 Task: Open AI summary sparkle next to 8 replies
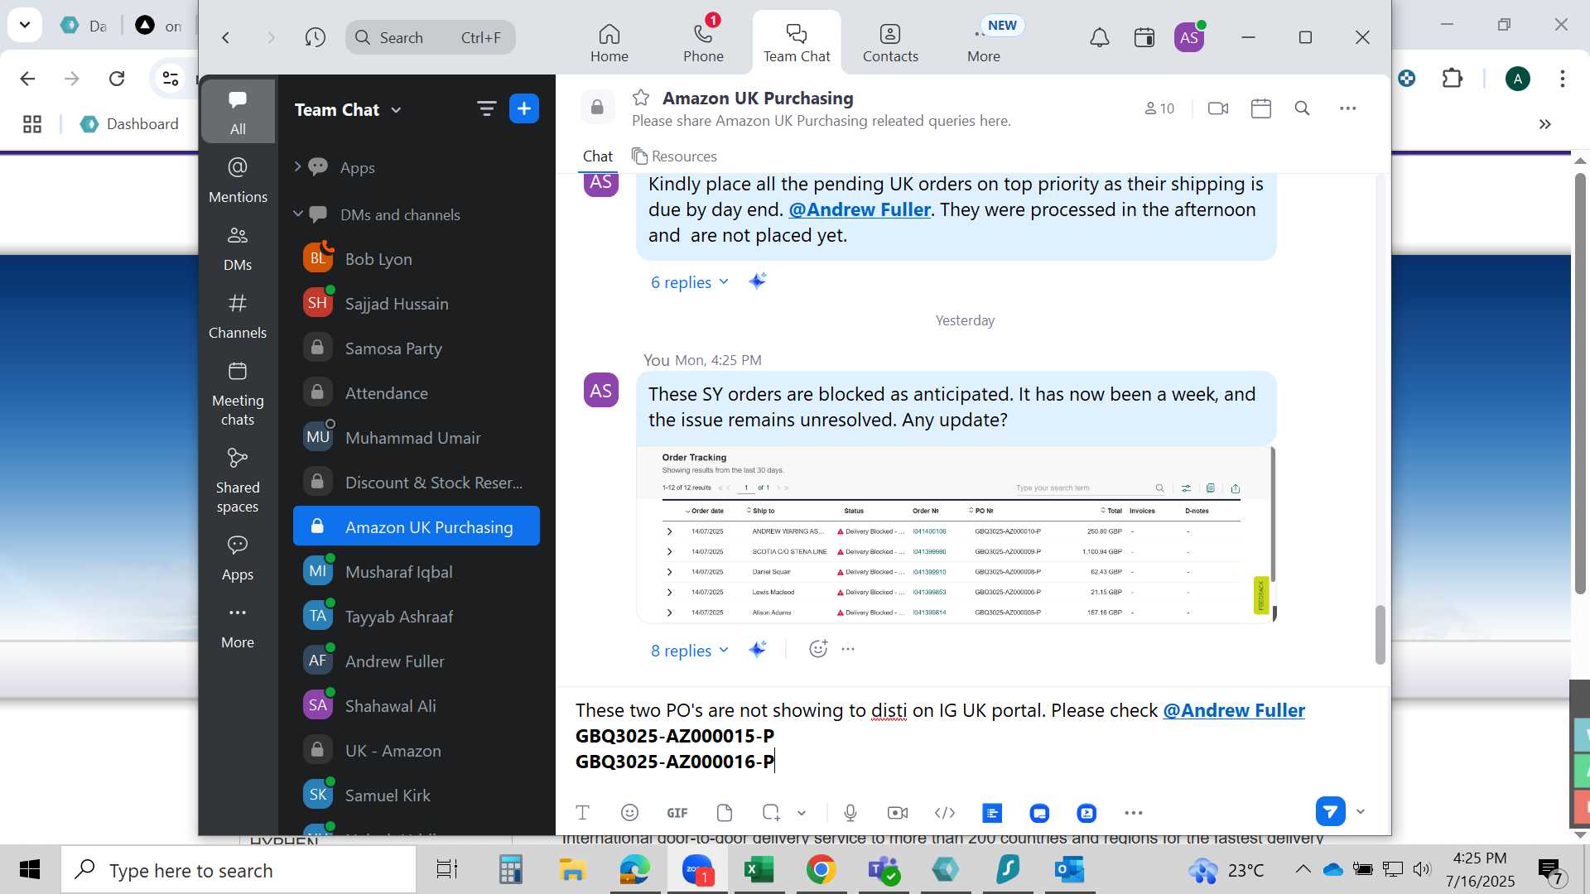click(x=757, y=650)
